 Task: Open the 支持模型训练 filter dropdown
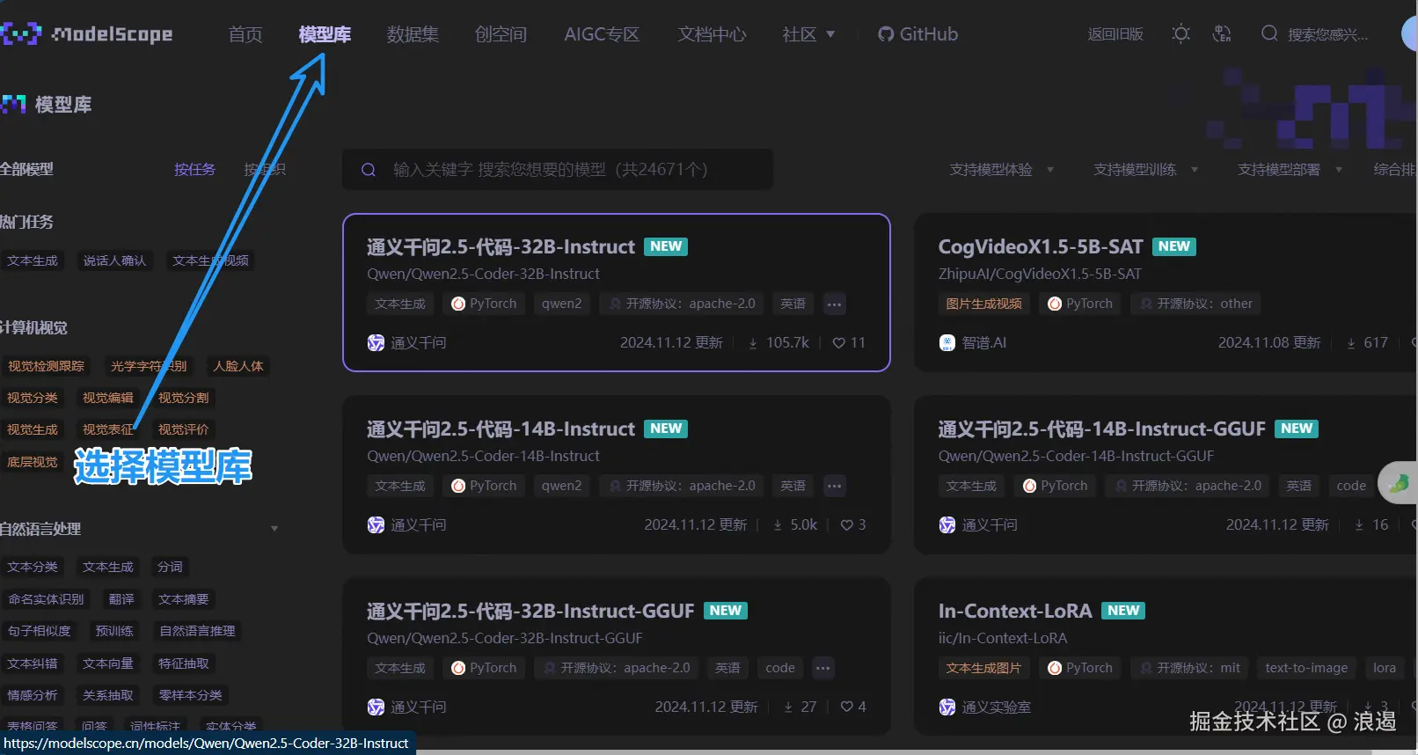1145,169
